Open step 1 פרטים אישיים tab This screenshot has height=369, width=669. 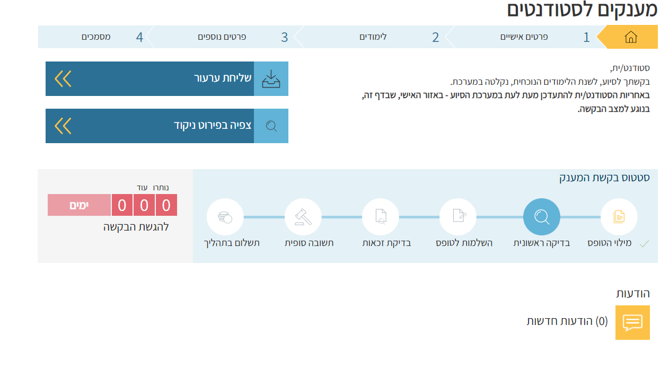(x=530, y=37)
